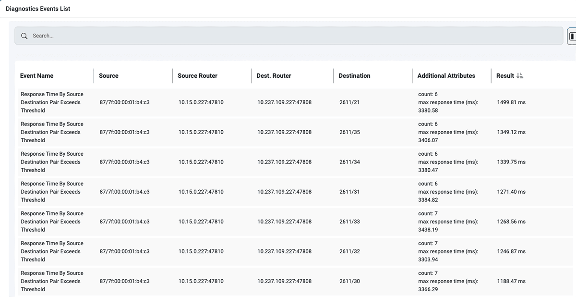Screen dimensions: 576x297
Task: Click attributes with max response 3380.47
Action: click(x=448, y=162)
